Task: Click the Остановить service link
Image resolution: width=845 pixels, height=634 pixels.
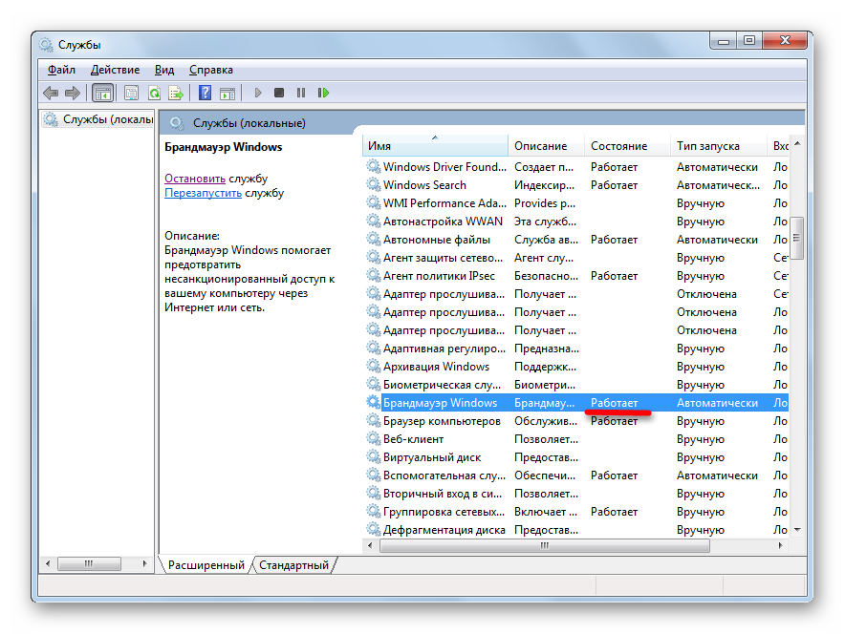Action: tap(194, 179)
